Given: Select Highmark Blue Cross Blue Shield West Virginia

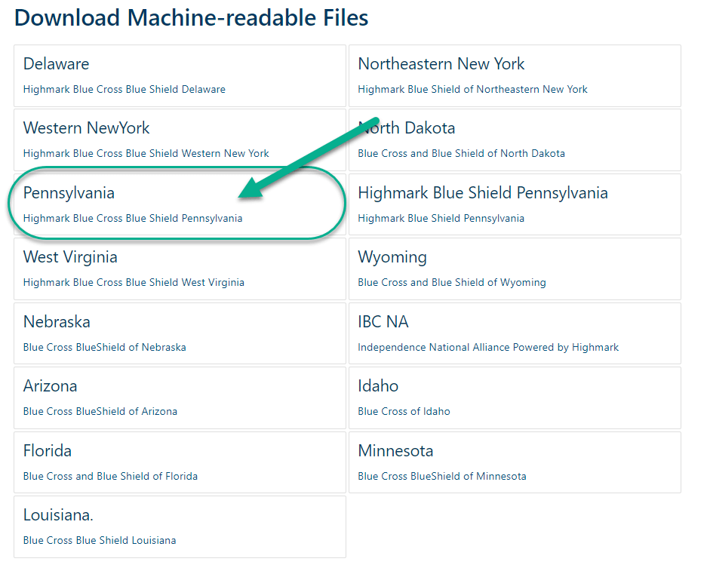Looking at the screenshot, I should coord(134,282).
